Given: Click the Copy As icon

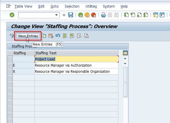Looking at the screenshot, I should click(44, 36).
